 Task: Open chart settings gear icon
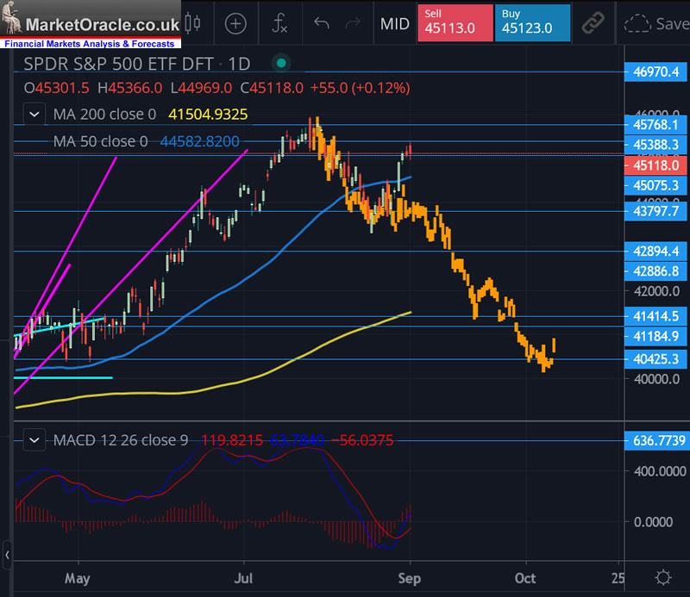click(x=662, y=577)
